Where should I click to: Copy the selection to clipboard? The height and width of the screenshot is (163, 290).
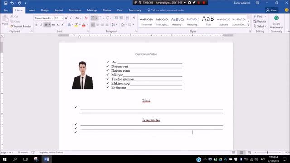tap(15, 21)
